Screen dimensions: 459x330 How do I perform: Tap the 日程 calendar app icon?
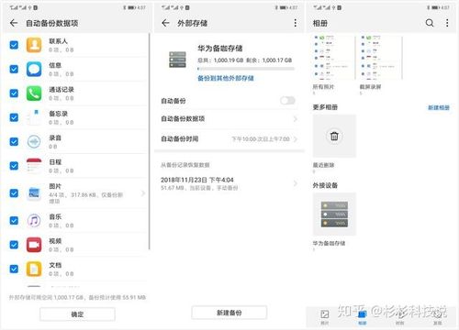(34, 166)
